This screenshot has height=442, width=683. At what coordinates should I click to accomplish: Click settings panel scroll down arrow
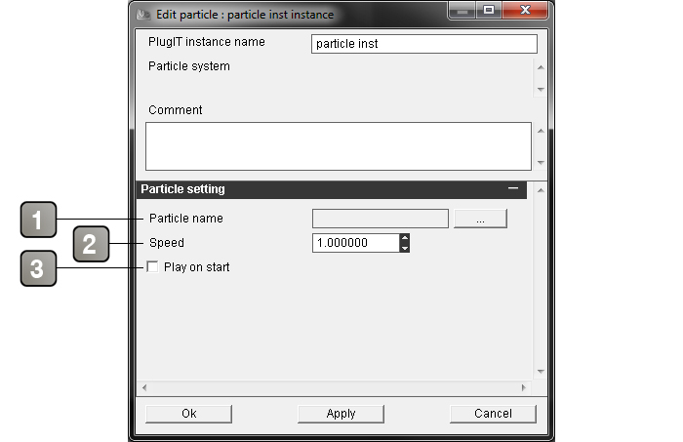541,372
